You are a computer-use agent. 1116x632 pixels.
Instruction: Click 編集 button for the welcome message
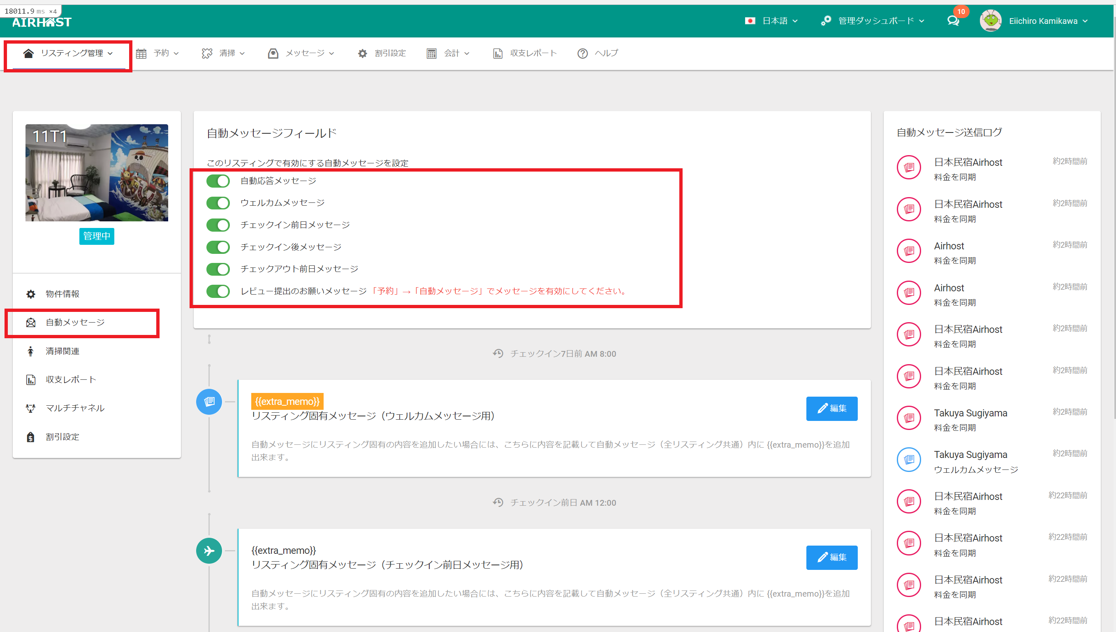coord(831,409)
